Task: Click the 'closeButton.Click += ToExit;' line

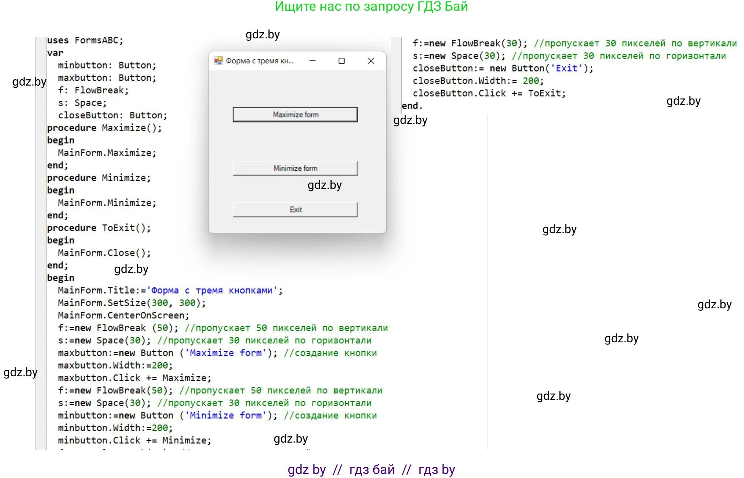Action: [489, 93]
